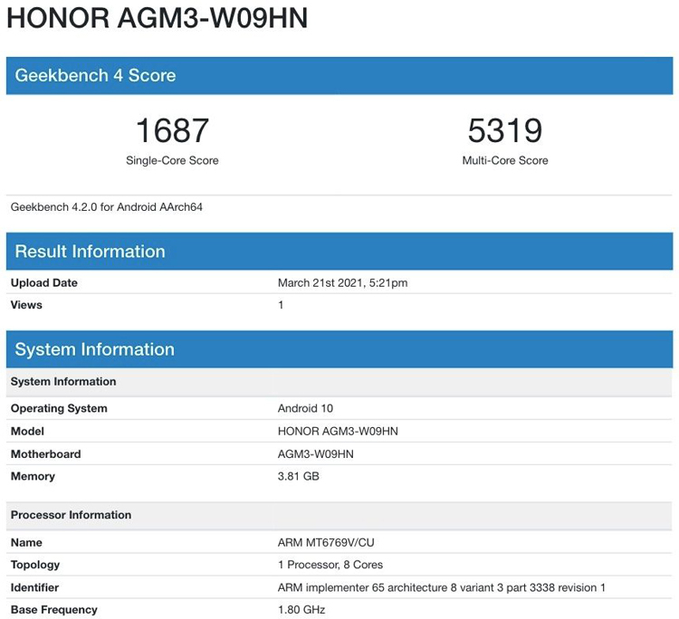Click the March 21st 2021 upload date value

pos(342,283)
